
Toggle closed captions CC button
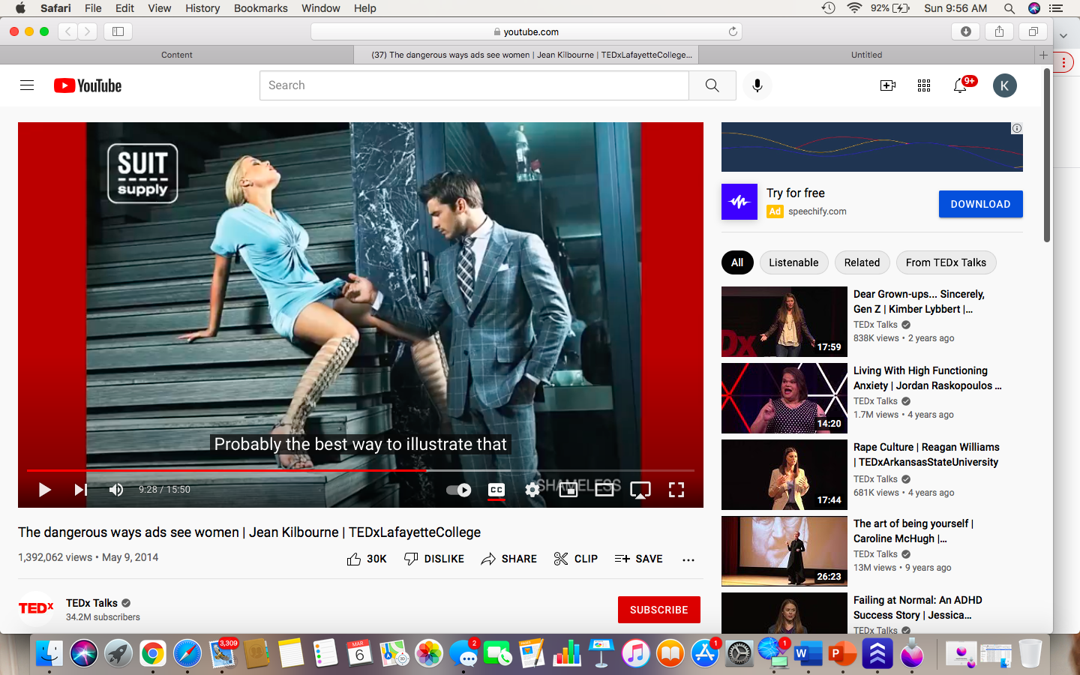(x=496, y=490)
